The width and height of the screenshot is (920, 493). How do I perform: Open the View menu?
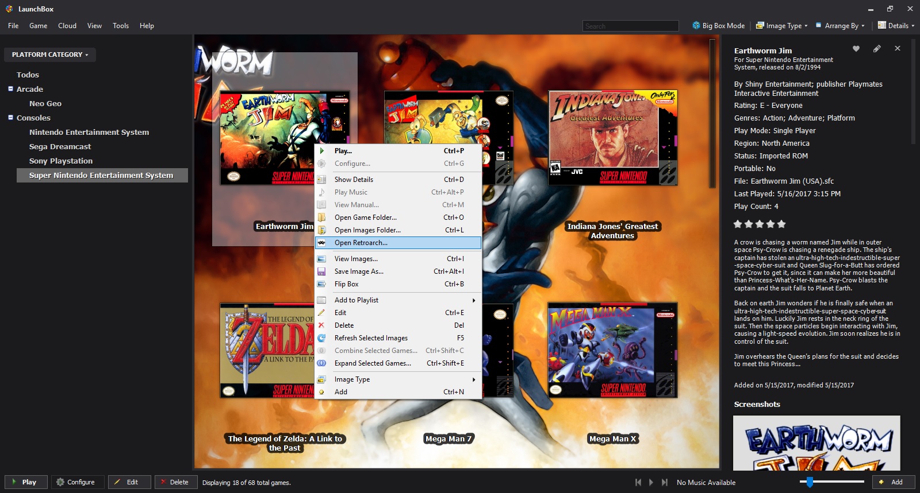point(94,25)
